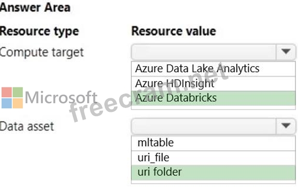The height and width of the screenshot is (187, 298).
Task: Click the Resource value column header
Action: click(174, 31)
